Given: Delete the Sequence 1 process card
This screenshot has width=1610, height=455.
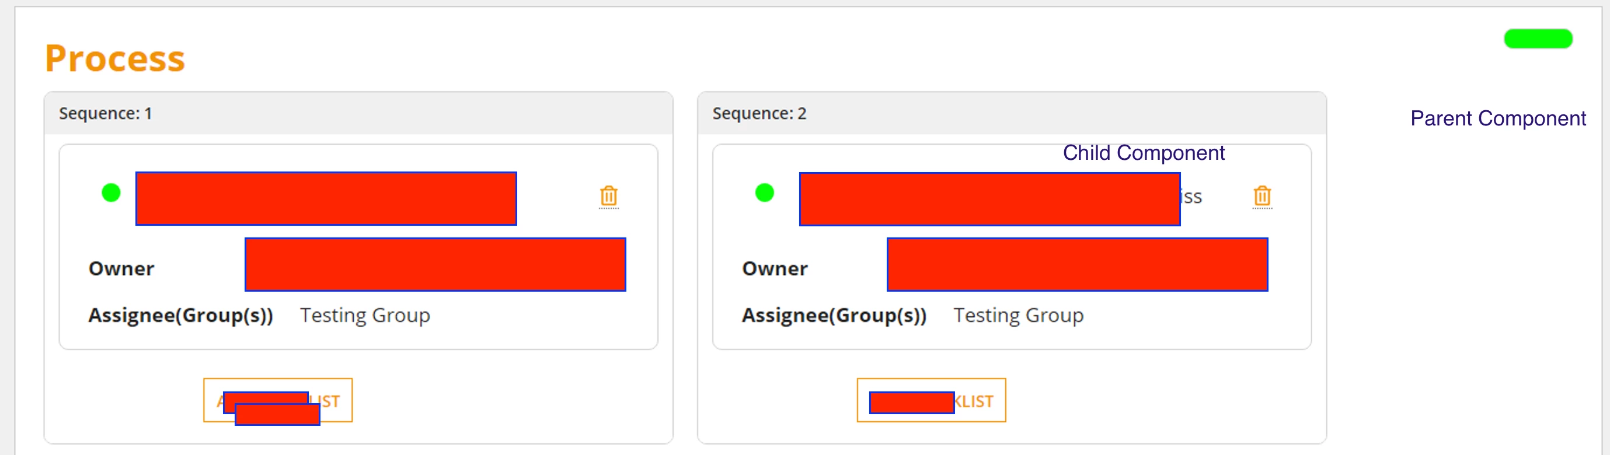Looking at the screenshot, I should click(608, 196).
